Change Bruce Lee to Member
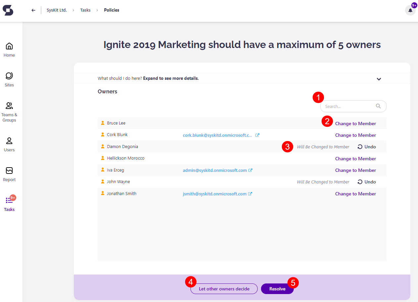The width and height of the screenshot is (418, 302). (x=355, y=124)
